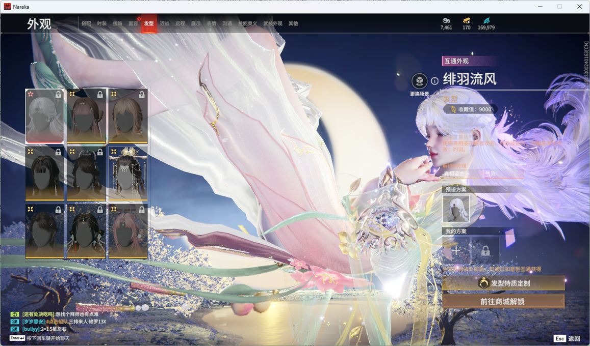Switch to the 时装 tab
The height and width of the screenshot is (346, 590).
pyautogui.click(x=102, y=23)
